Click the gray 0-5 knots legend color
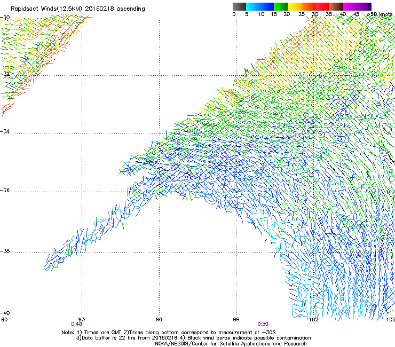Viewport: 395px width, 347px height. 239,6
